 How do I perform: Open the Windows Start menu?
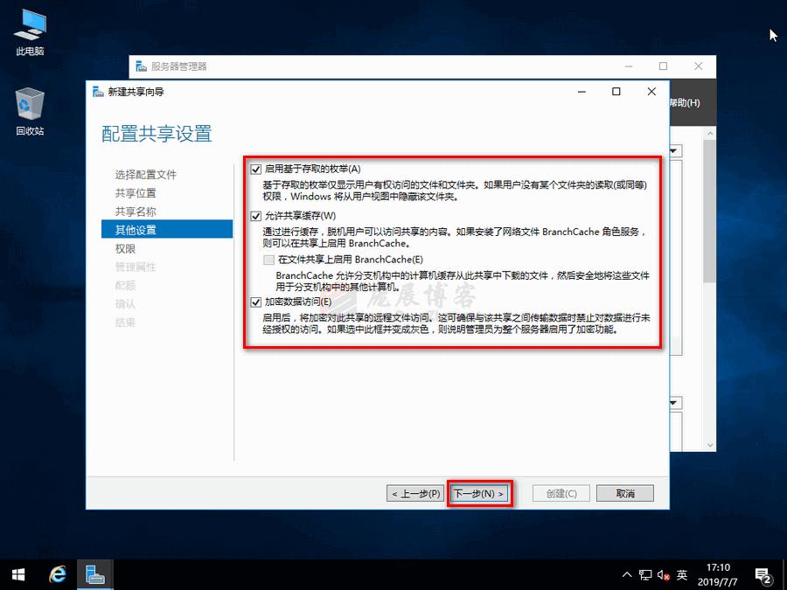tap(17, 574)
